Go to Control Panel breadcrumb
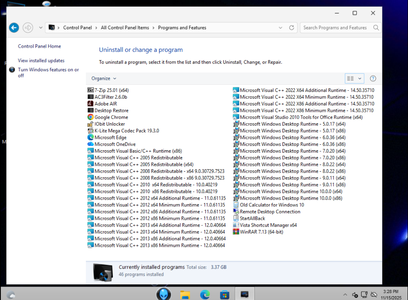 tap(77, 27)
